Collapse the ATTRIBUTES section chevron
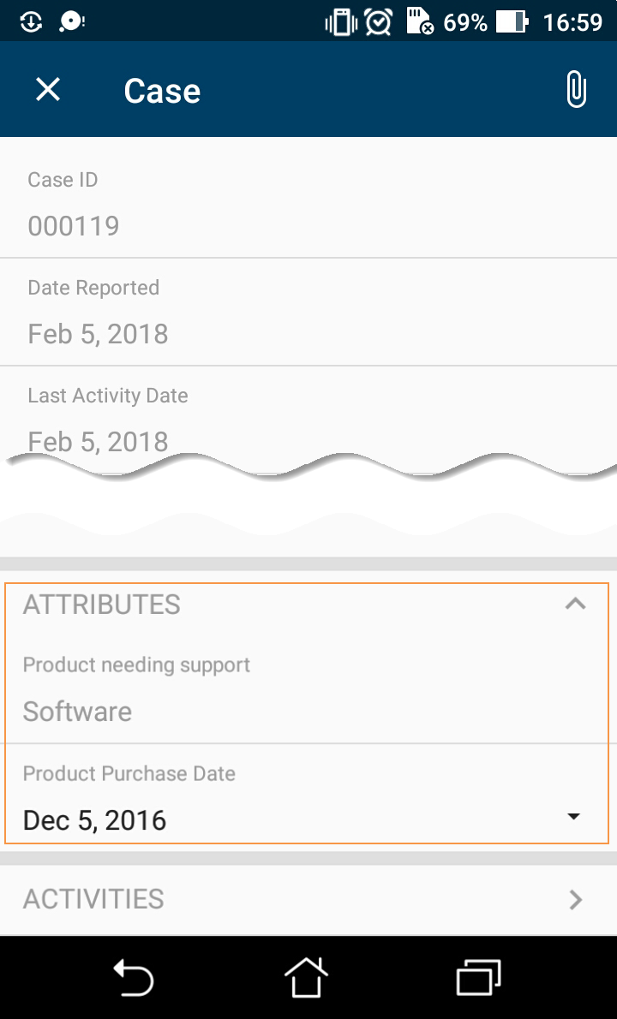617x1019 pixels. [x=575, y=604]
